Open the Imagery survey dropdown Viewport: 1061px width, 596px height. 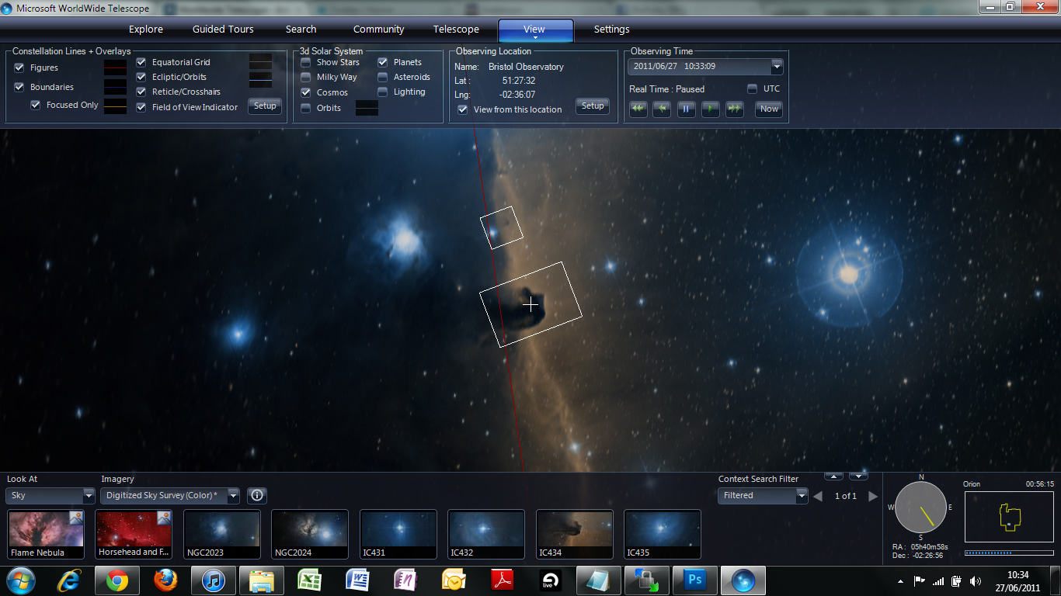[233, 496]
